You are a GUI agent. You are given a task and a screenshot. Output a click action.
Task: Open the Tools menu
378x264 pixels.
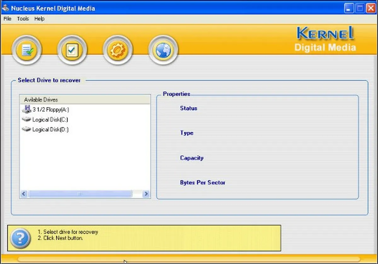click(23, 19)
